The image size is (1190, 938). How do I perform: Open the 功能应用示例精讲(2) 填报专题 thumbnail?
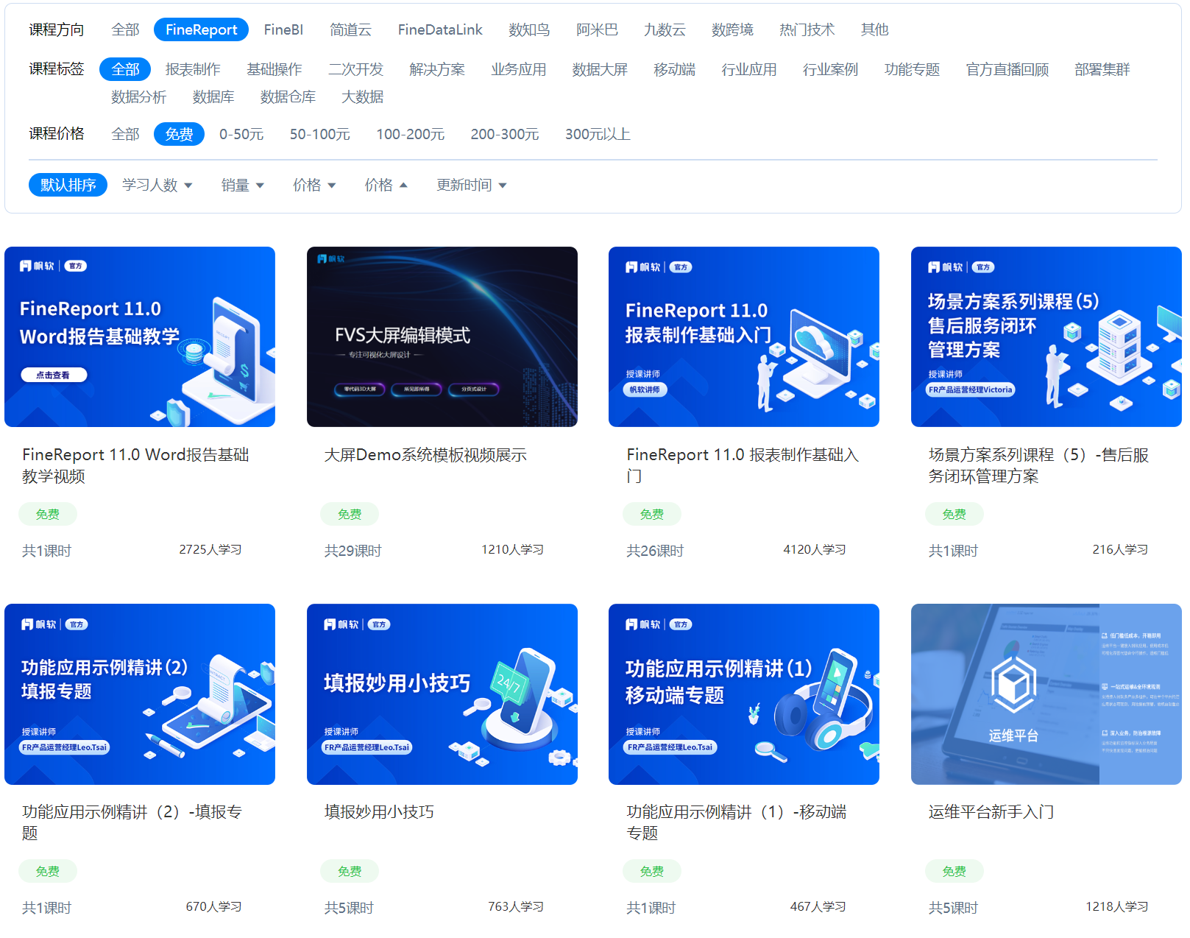coord(140,694)
